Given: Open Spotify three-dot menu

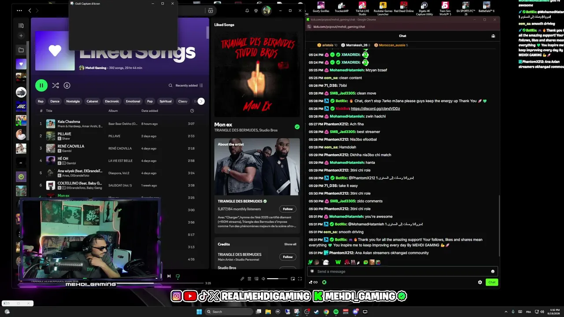Looking at the screenshot, I should click(x=19, y=11).
